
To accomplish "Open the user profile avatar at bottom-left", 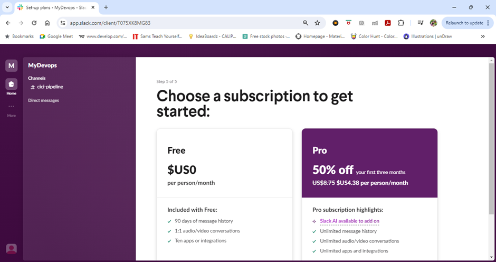I will [x=11, y=249].
